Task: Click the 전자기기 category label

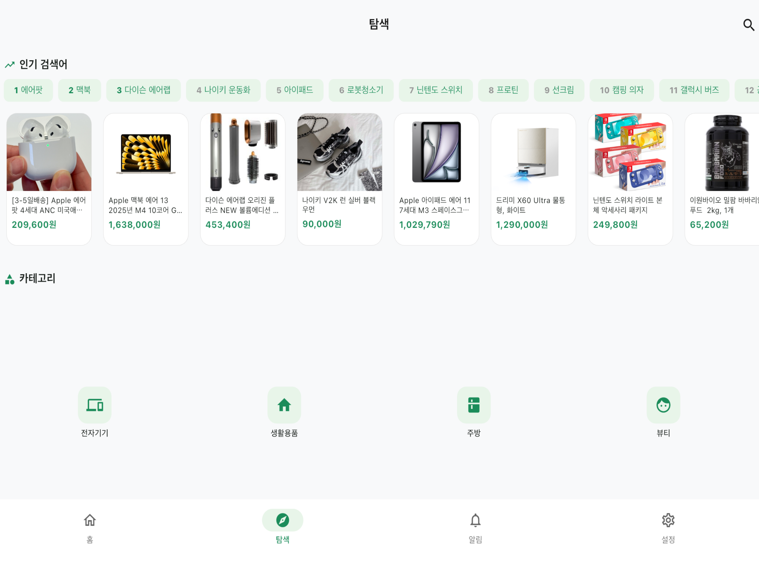Action: (x=95, y=433)
